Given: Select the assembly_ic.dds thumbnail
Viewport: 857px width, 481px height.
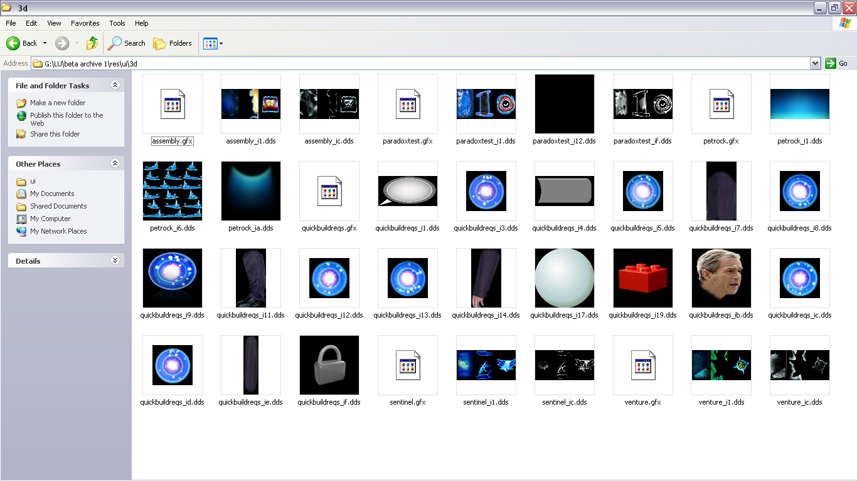Looking at the screenshot, I should 329,104.
